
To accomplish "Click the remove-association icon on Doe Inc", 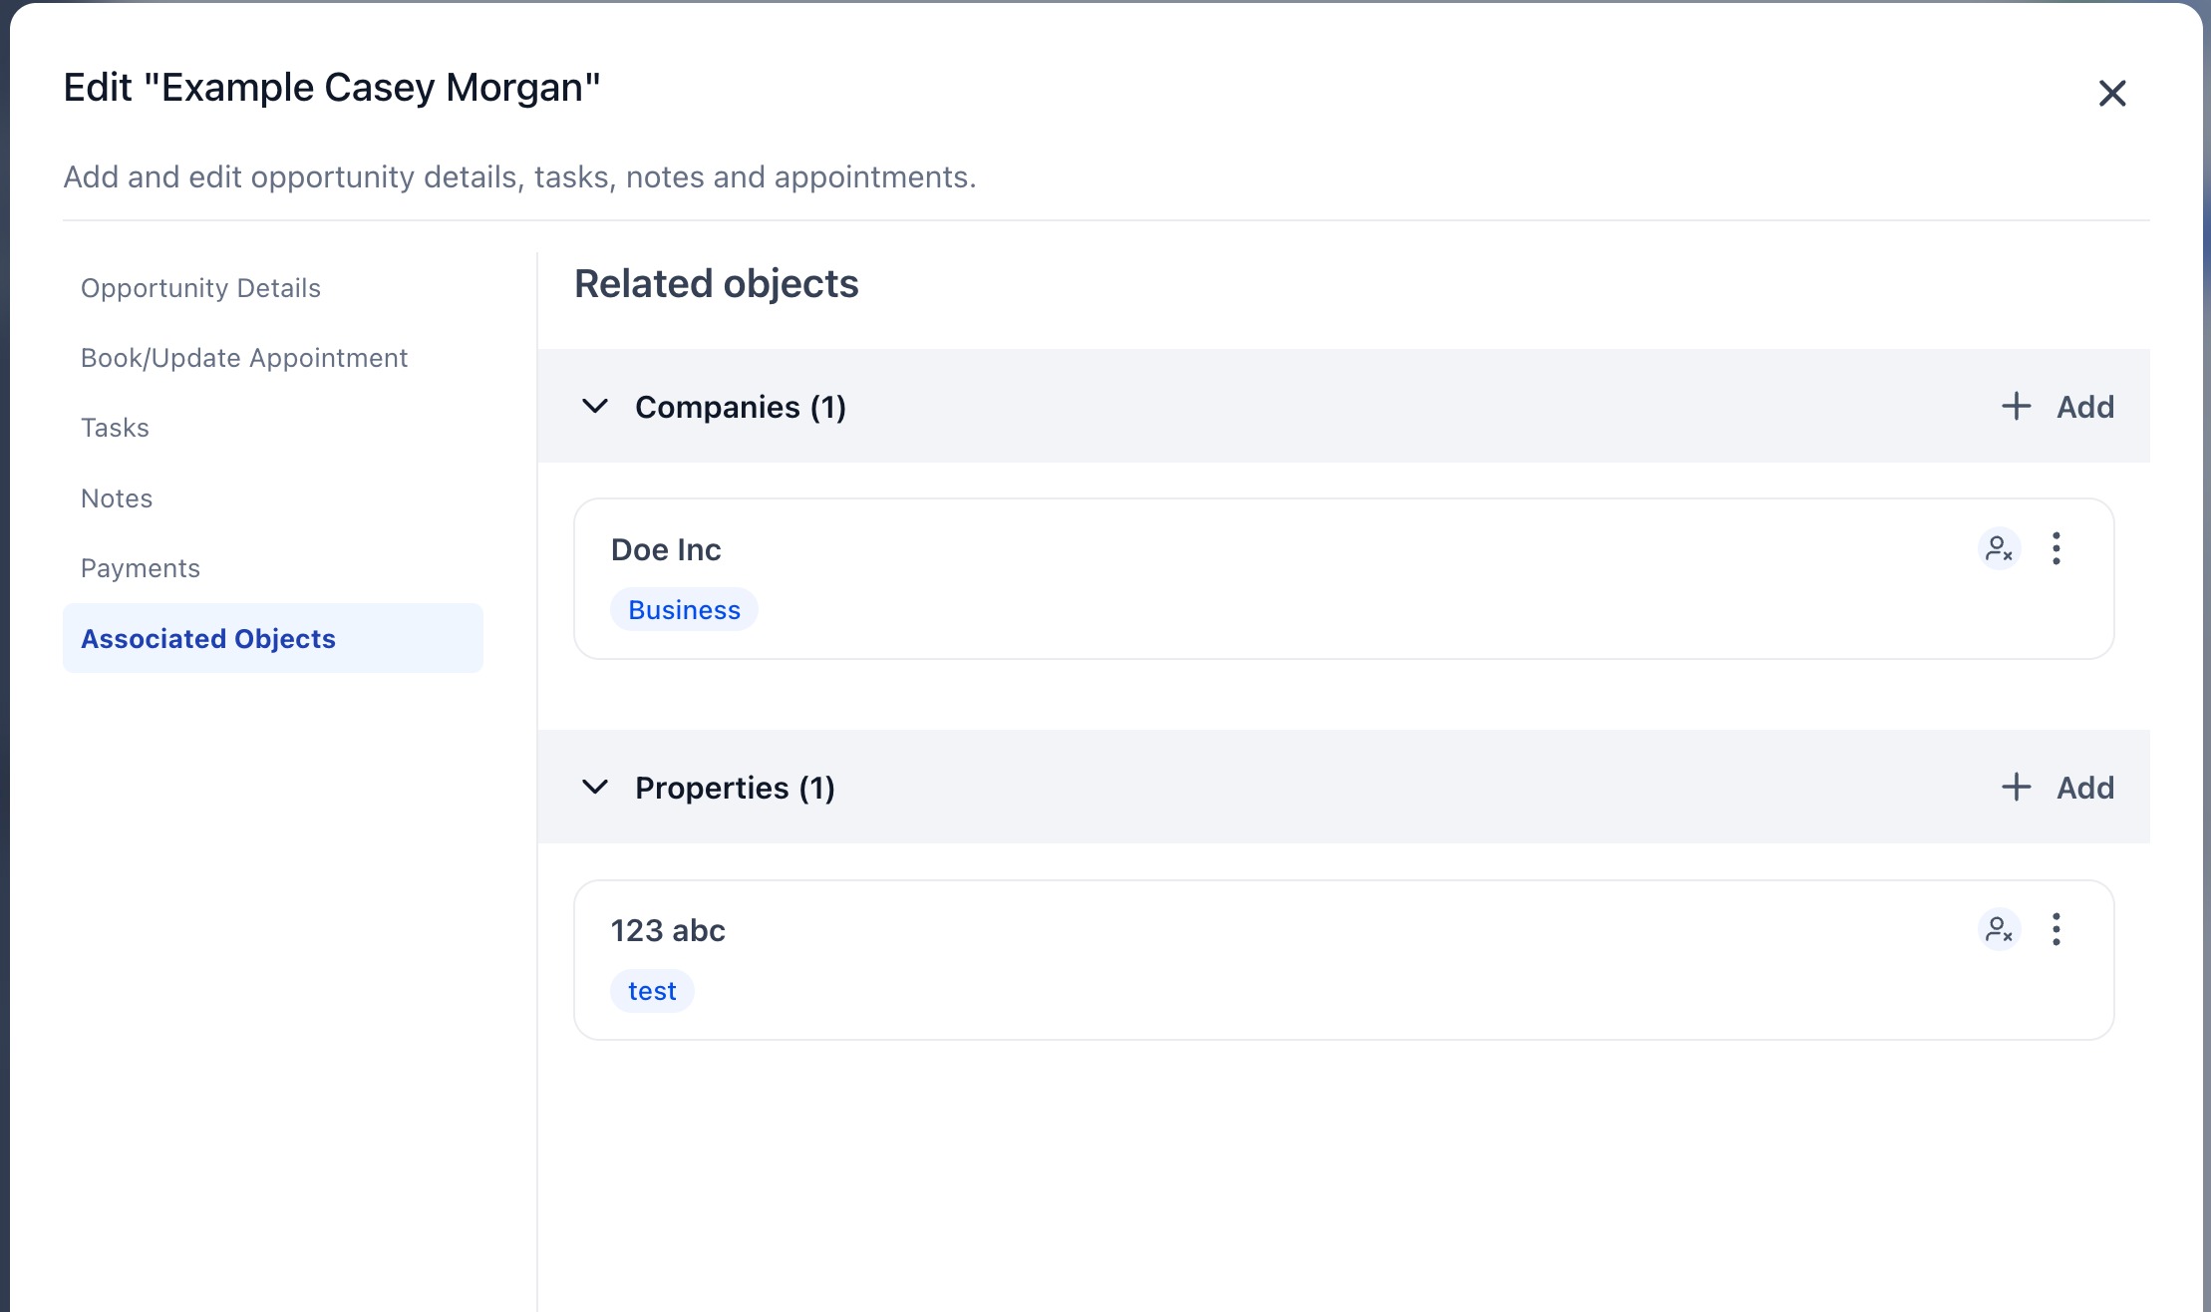I will pyautogui.click(x=1999, y=548).
